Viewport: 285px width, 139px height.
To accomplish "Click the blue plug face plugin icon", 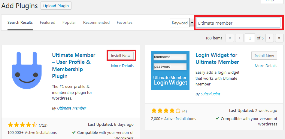I will (x=27, y=70).
